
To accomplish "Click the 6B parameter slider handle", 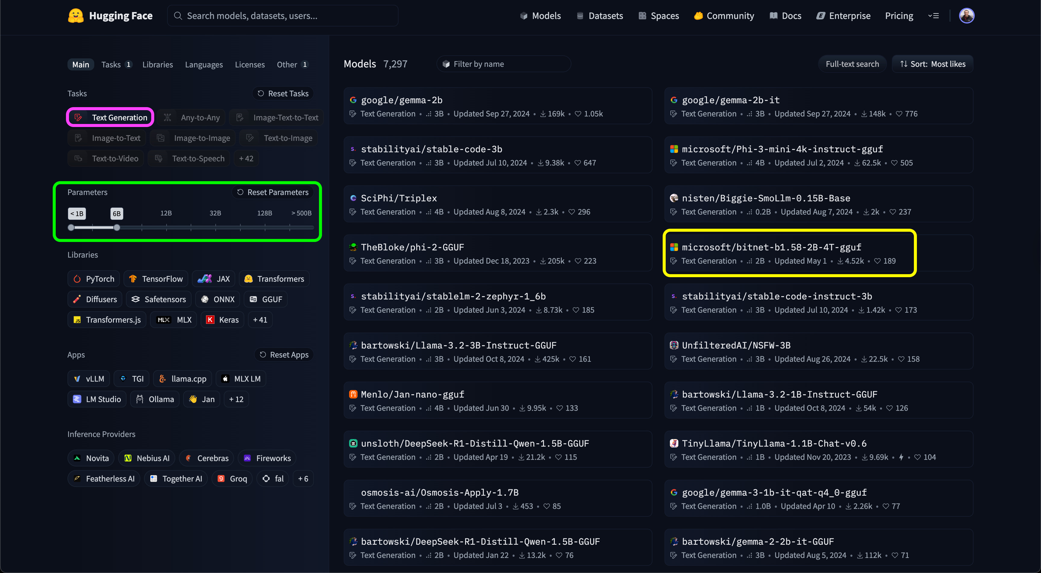I will pyautogui.click(x=117, y=228).
